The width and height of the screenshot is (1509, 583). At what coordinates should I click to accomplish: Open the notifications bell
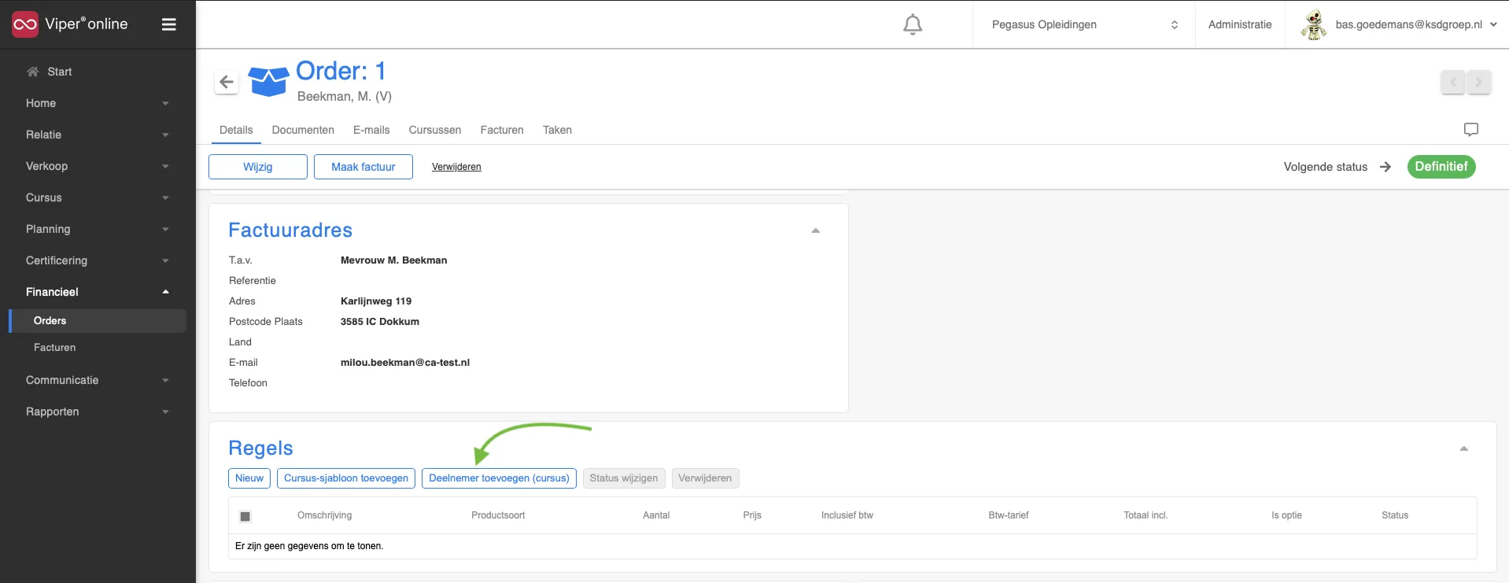[x=913, y=24]
